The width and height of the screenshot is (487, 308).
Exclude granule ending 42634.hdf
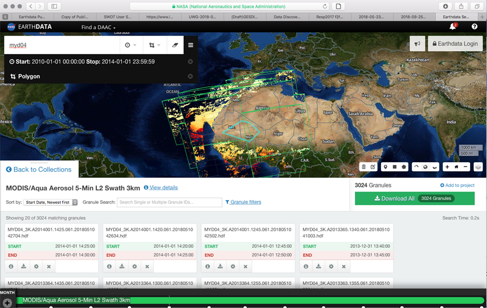(147, 267)
